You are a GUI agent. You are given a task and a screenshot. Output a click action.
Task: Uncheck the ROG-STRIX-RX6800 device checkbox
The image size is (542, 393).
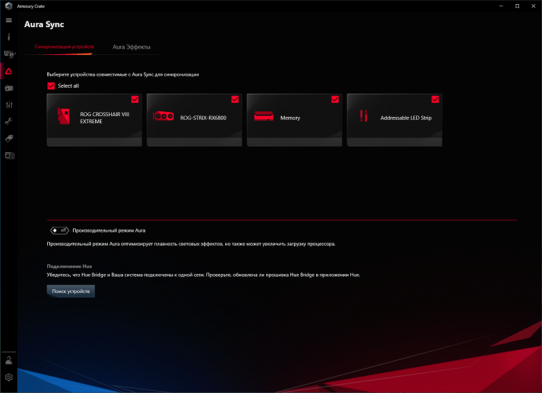[x=235, y=99]
